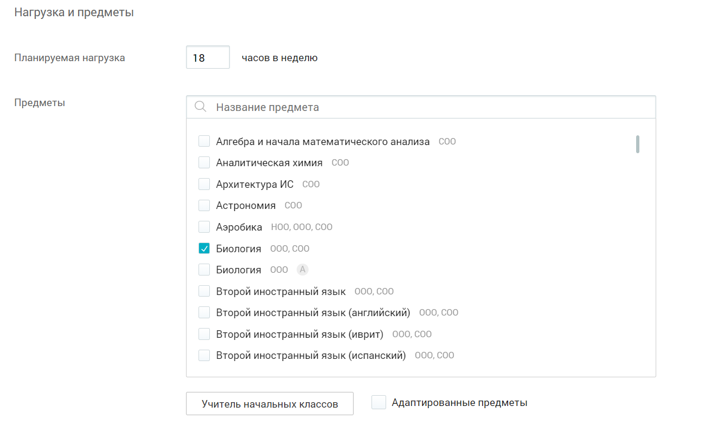Click the Учитель начальных классов button
The image size is (705, 439).
click(x=270, y=404)
